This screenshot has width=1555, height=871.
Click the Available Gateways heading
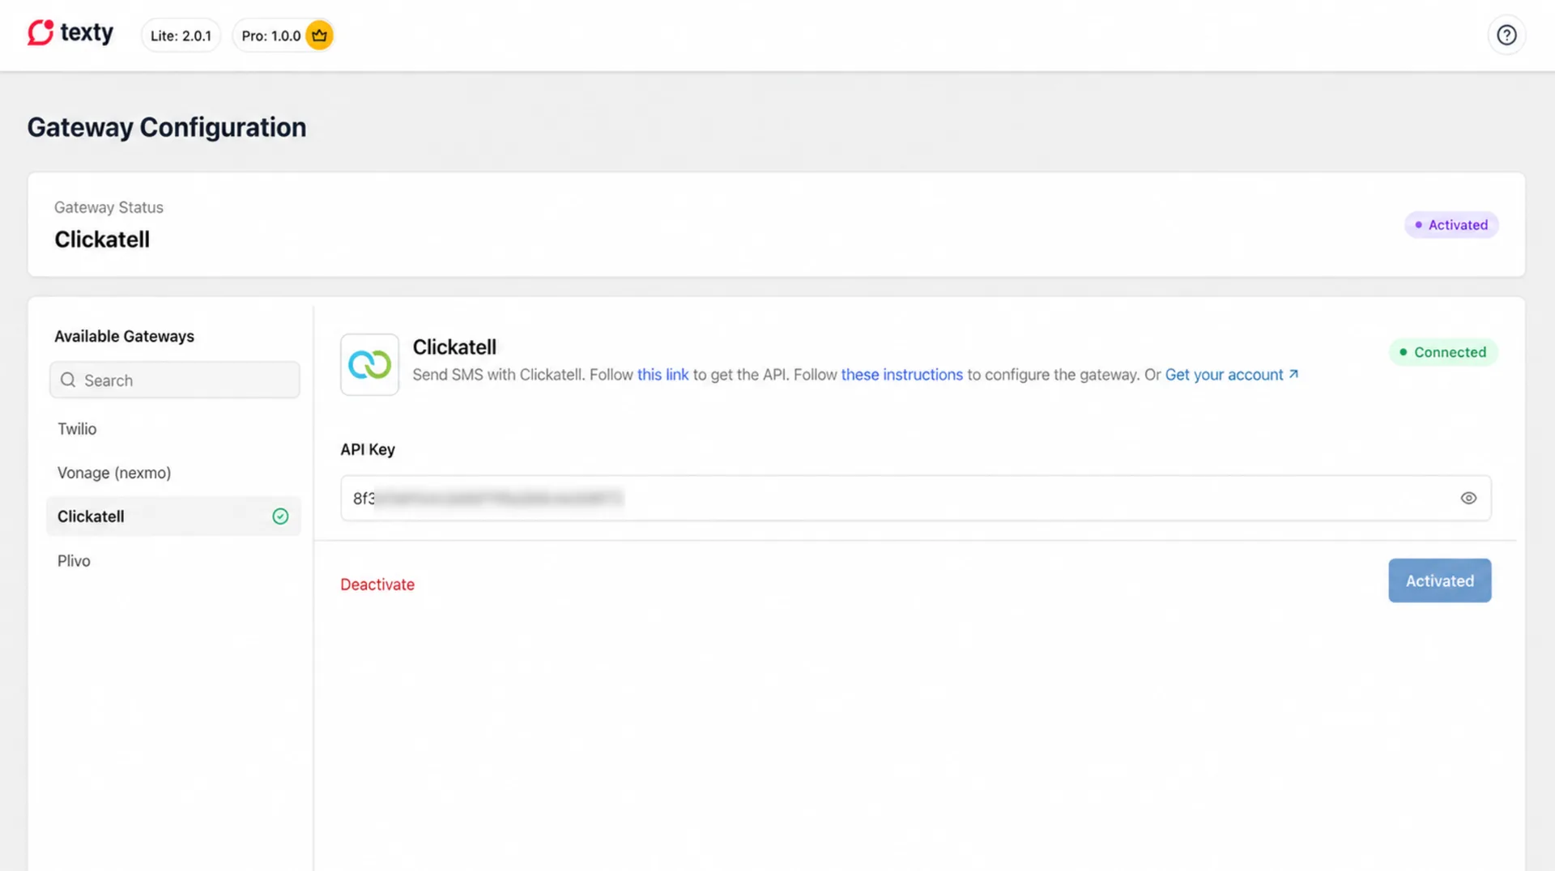coord(124,336)
